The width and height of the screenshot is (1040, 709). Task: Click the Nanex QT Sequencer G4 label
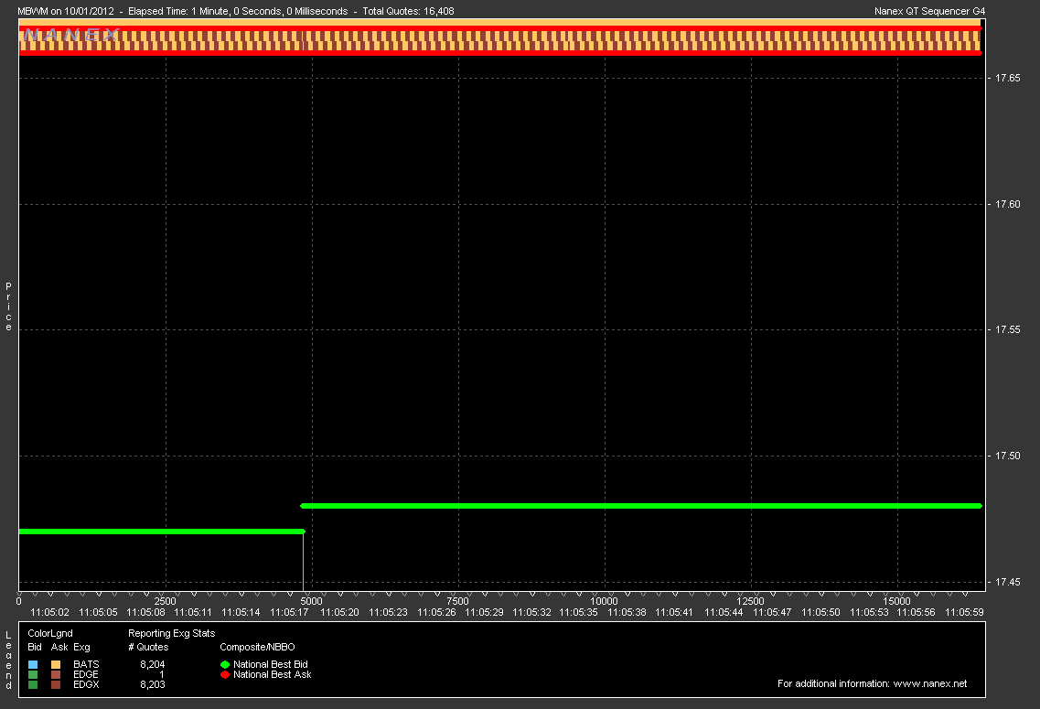click(x=930, y=11)
